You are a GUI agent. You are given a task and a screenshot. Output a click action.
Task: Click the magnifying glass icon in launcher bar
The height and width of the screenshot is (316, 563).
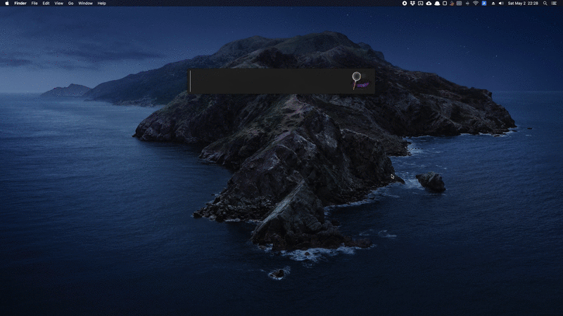click(x=360, y=81)
